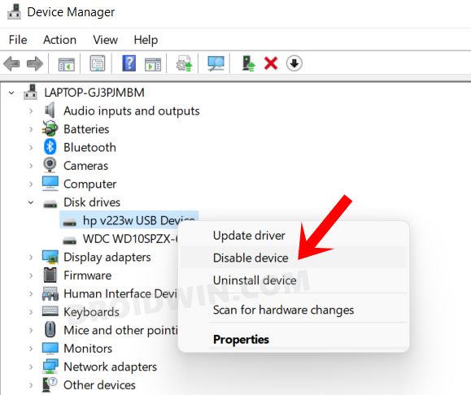
Task: Click the Back arrow toolbar icon
Action: 11,63
